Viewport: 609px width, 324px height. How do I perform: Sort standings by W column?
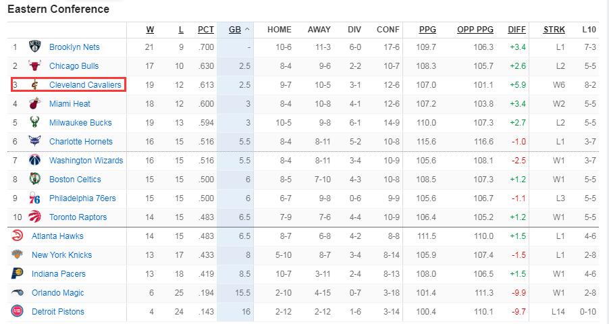[150, 30]
